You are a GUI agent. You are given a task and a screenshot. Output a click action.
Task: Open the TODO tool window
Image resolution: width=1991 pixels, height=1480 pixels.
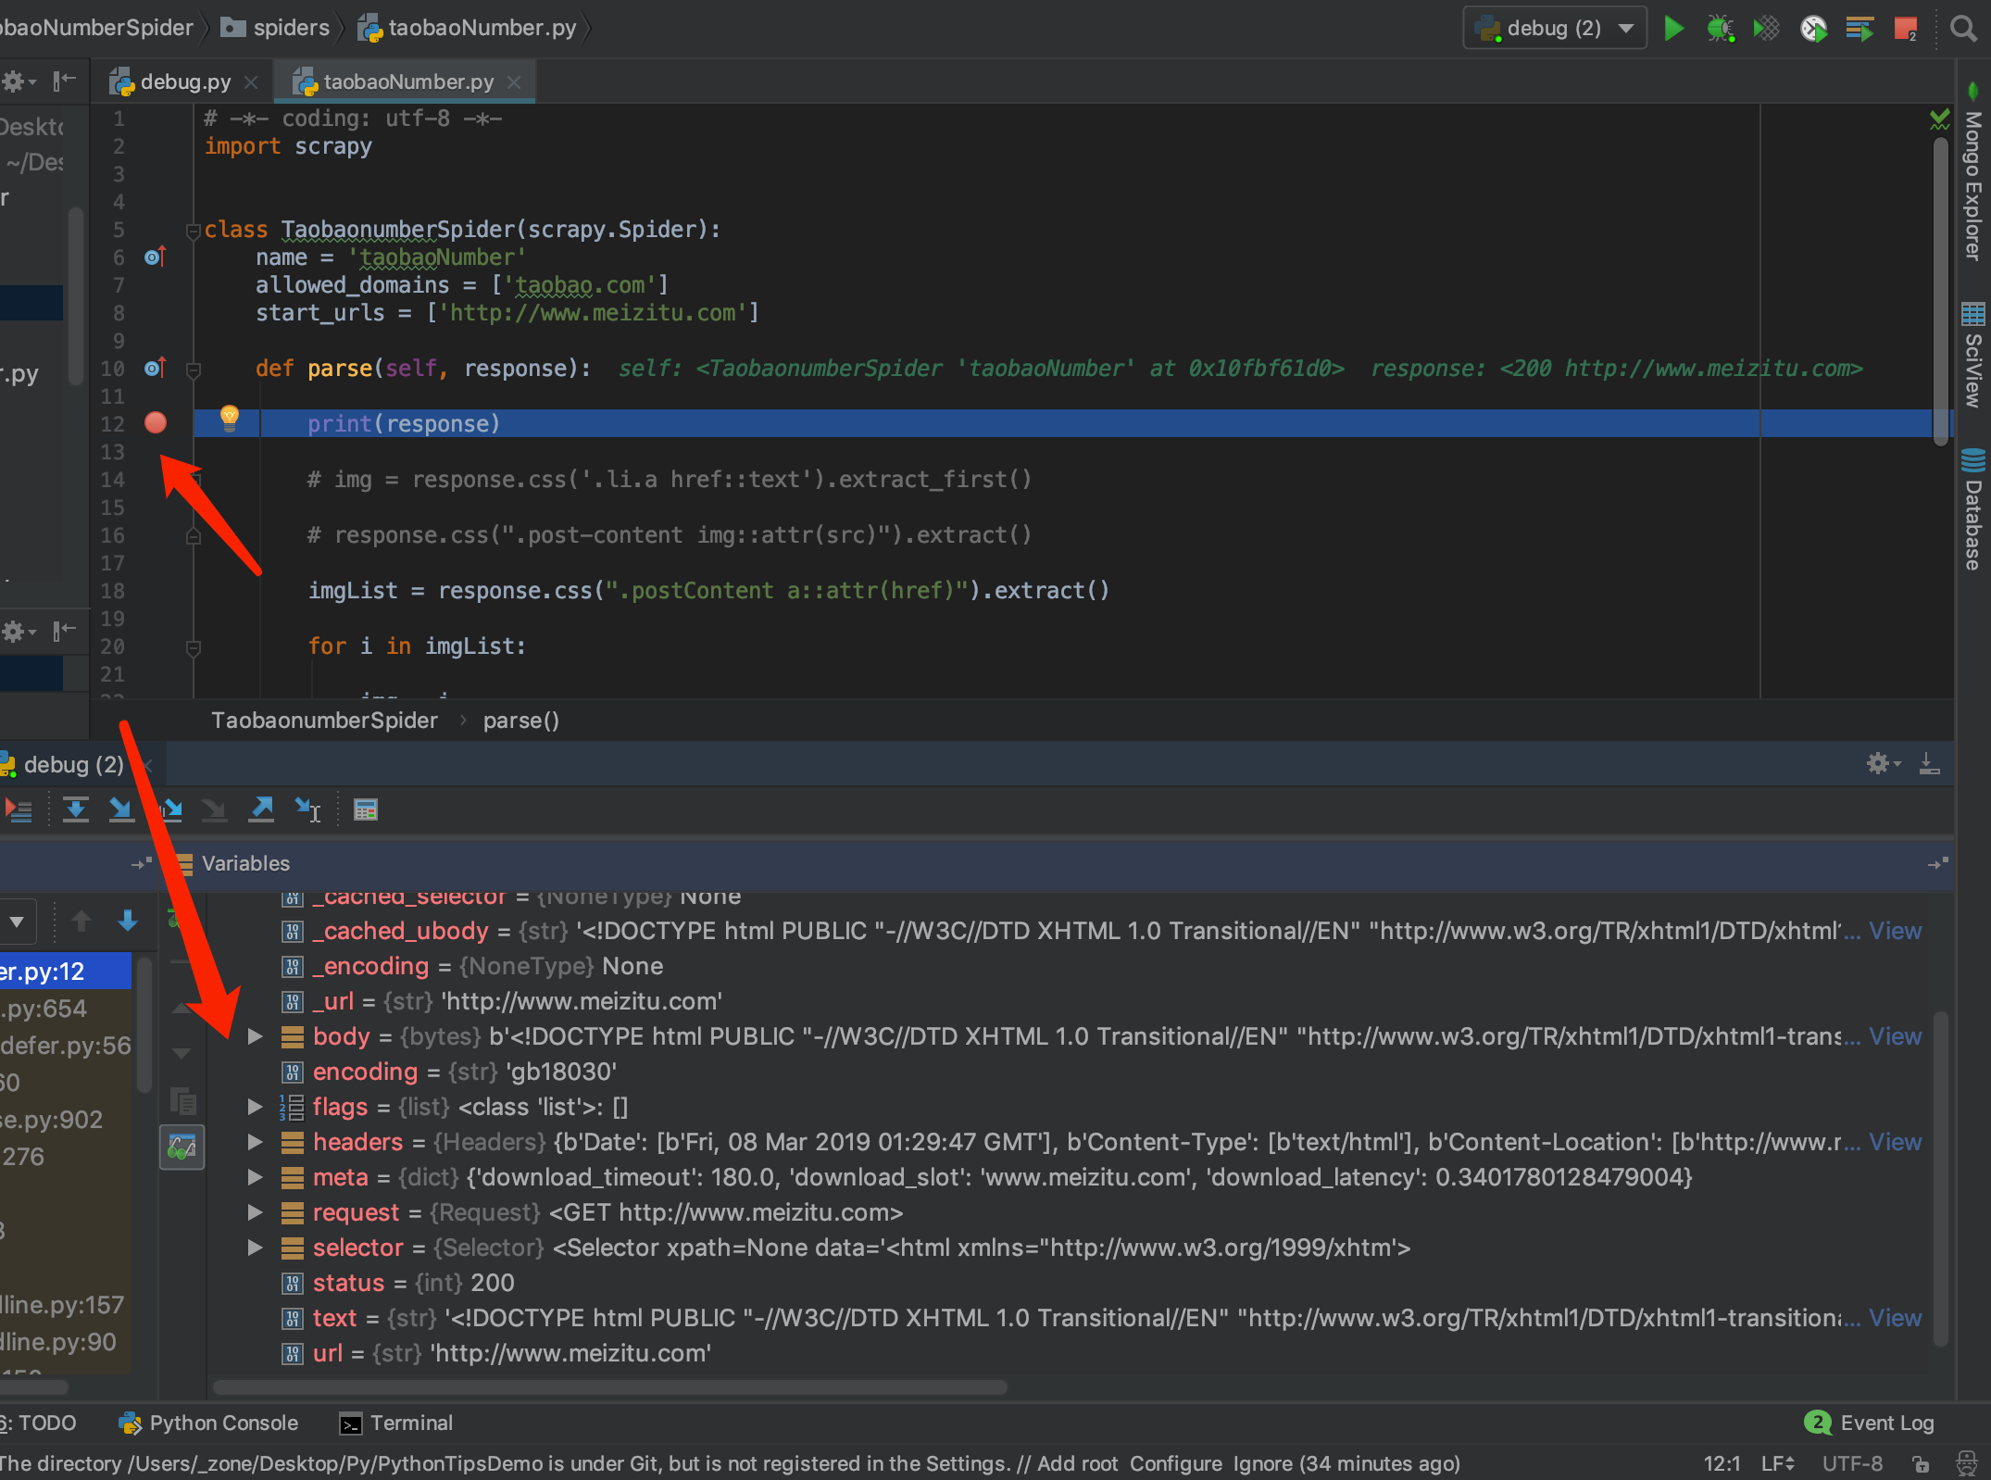click(39, 1423)
